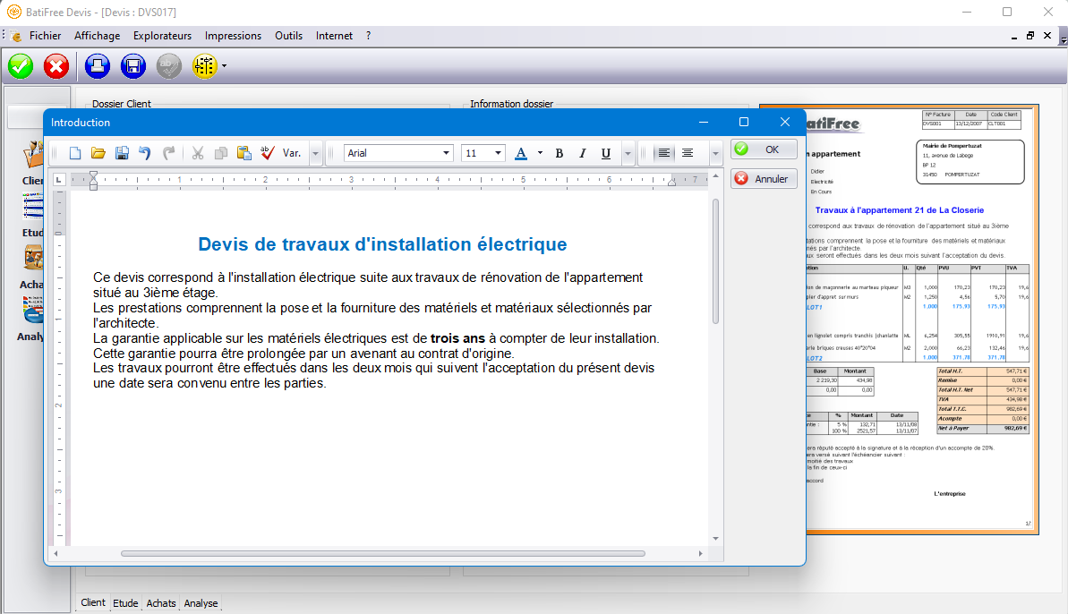This screenshot has height=614, width=1068.
Task: Switch to the Etude tab at the bottom
Action: pyautogui.click(x=125, y=603)
